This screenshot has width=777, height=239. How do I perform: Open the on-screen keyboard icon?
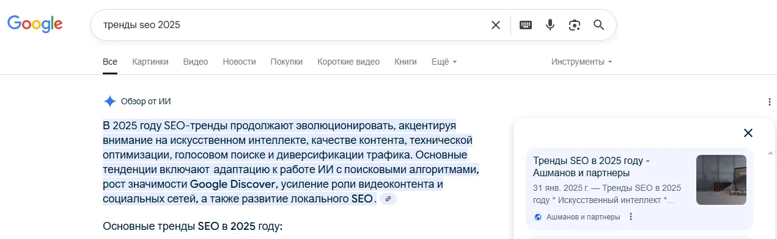(x=526, y=25)
